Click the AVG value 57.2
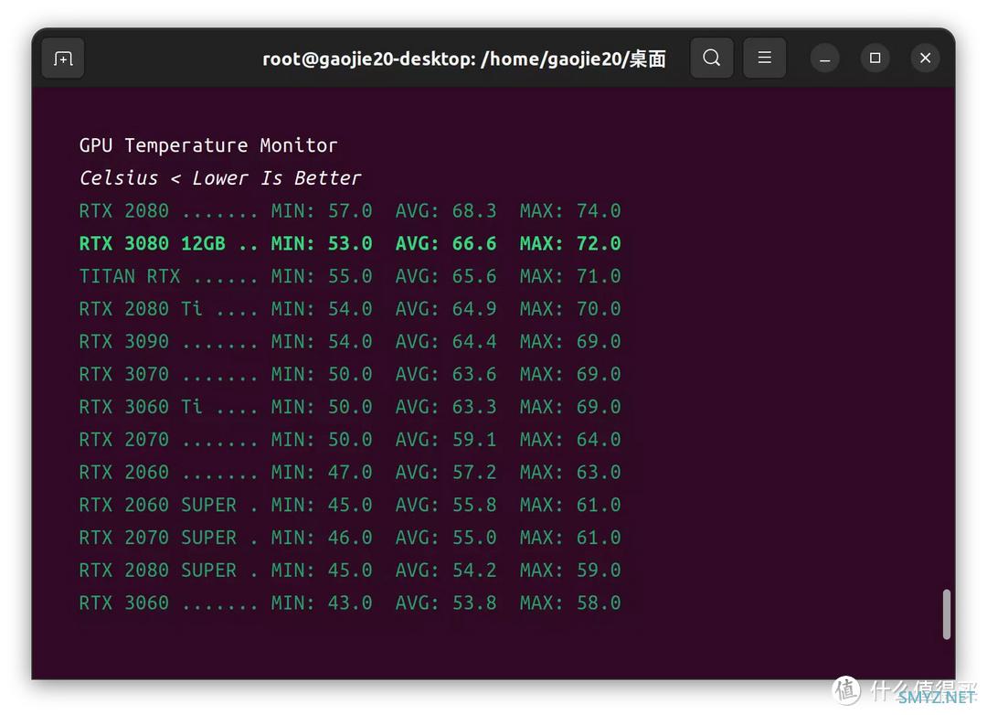This screenshot has height=715, width=987. [x=474, y=473]
